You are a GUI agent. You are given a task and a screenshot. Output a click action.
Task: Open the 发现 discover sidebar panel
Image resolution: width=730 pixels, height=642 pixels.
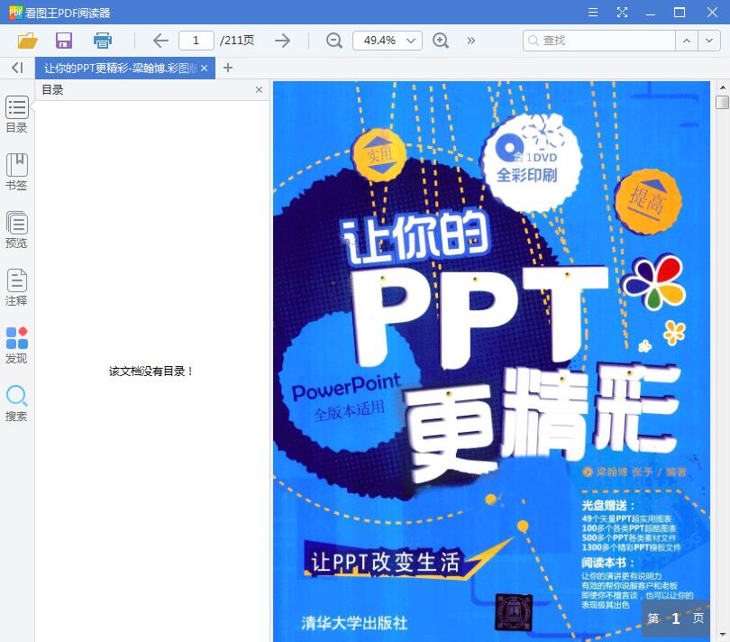(17, 345)
